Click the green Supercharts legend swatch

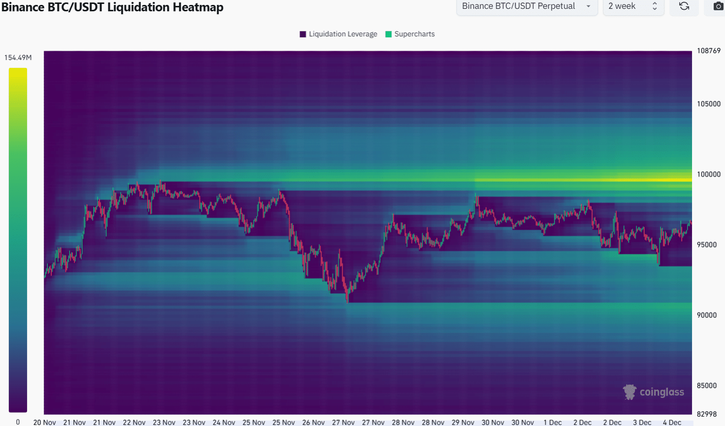[389, 34]
